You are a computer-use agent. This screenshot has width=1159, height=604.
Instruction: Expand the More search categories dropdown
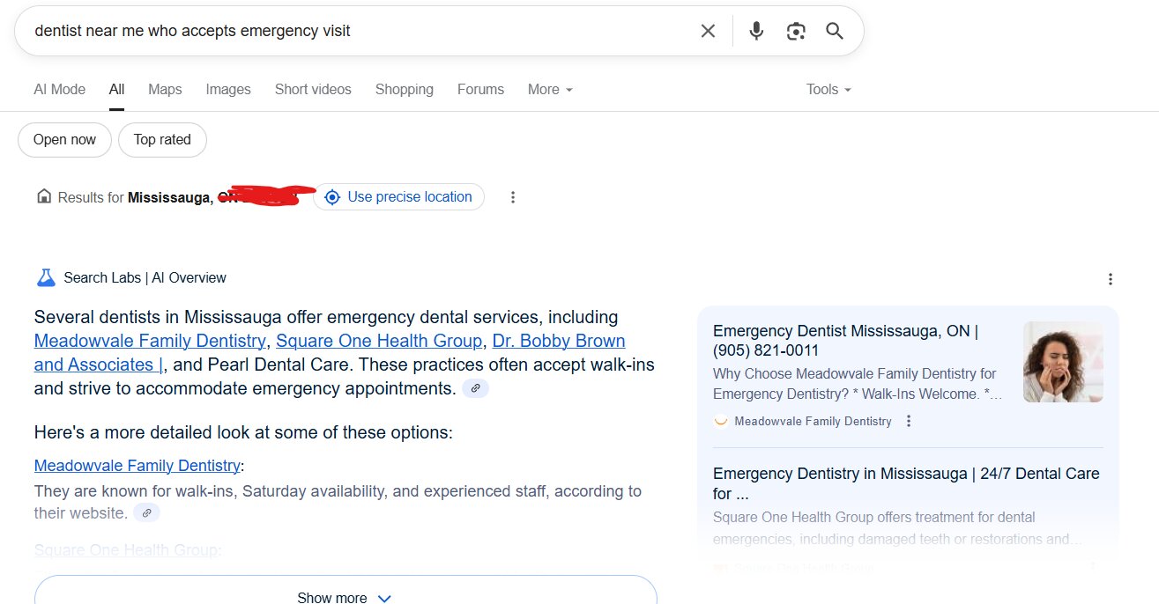(x=550, y=90)
